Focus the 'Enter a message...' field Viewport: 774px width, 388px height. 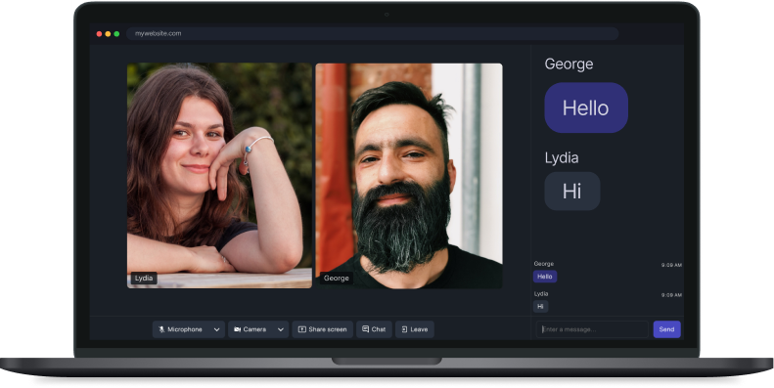(592, 329)
